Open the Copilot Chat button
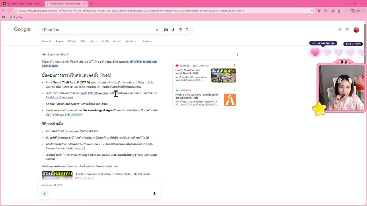The width and height of the screenshot is (367, 206). 356,11
